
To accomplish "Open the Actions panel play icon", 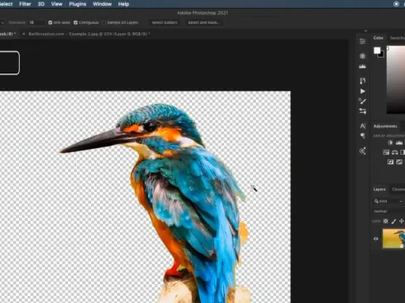I will tap(363, 92).
